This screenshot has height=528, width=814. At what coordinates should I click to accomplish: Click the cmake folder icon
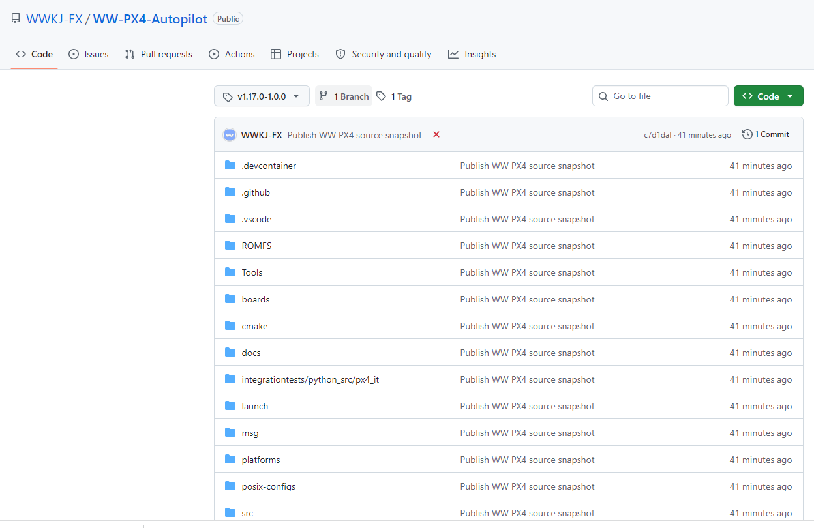[230, 326]
